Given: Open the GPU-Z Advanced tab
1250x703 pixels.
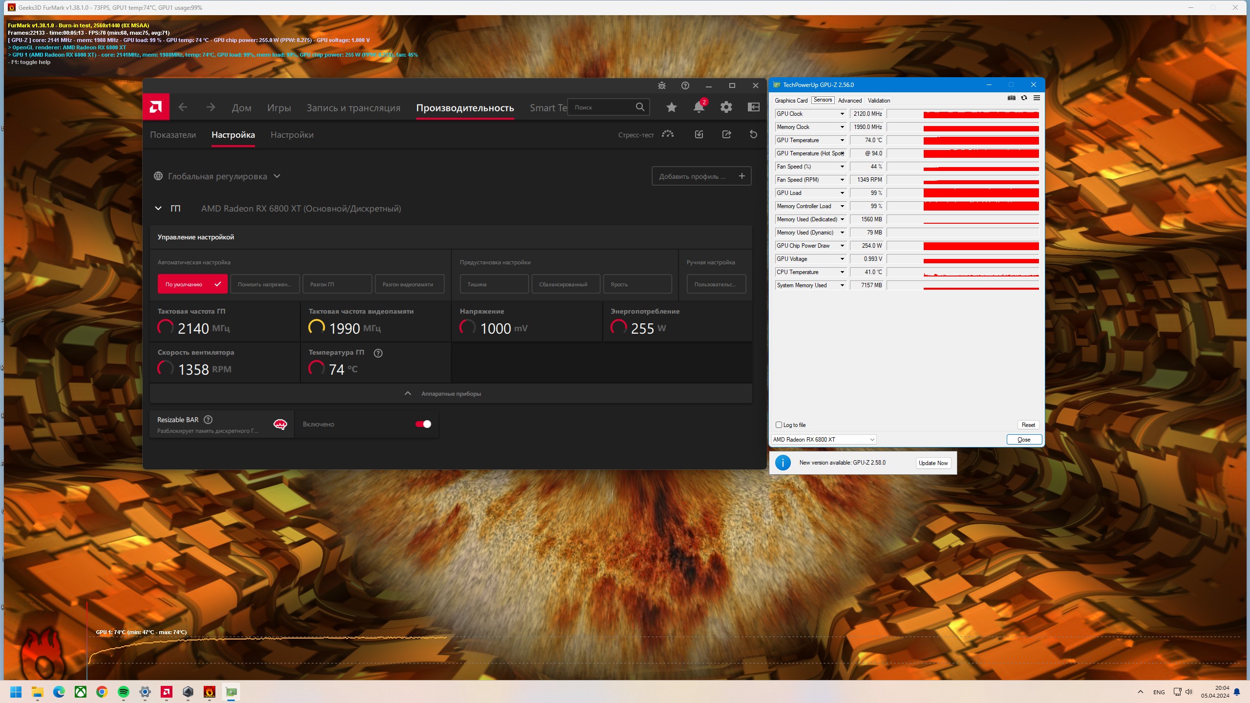Looking at the screenshot, I should click(x=850, y=101).
